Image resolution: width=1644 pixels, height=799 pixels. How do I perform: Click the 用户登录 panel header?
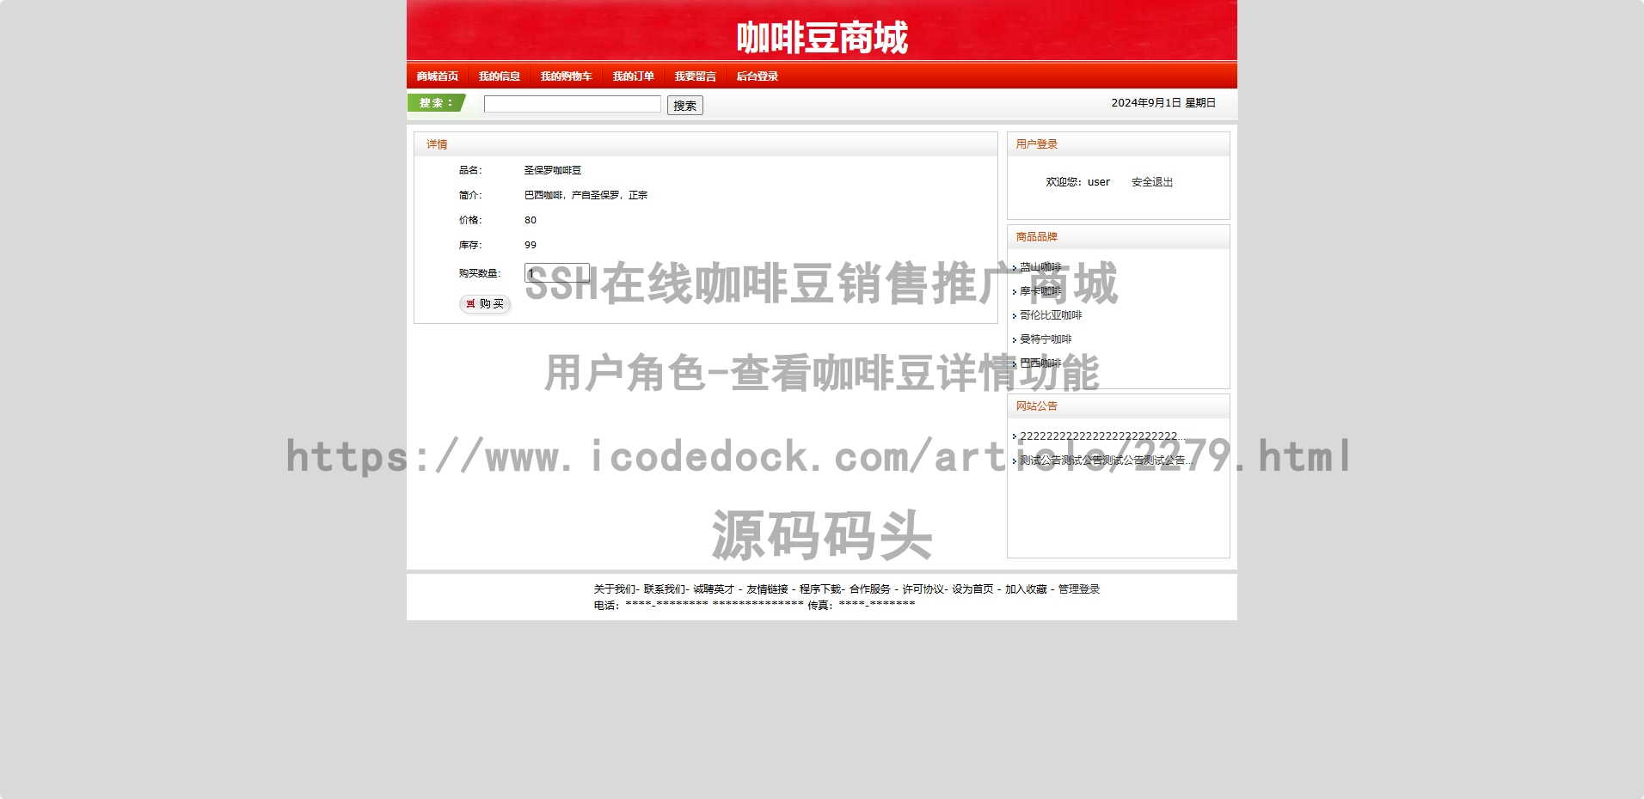pos(1119,144)
